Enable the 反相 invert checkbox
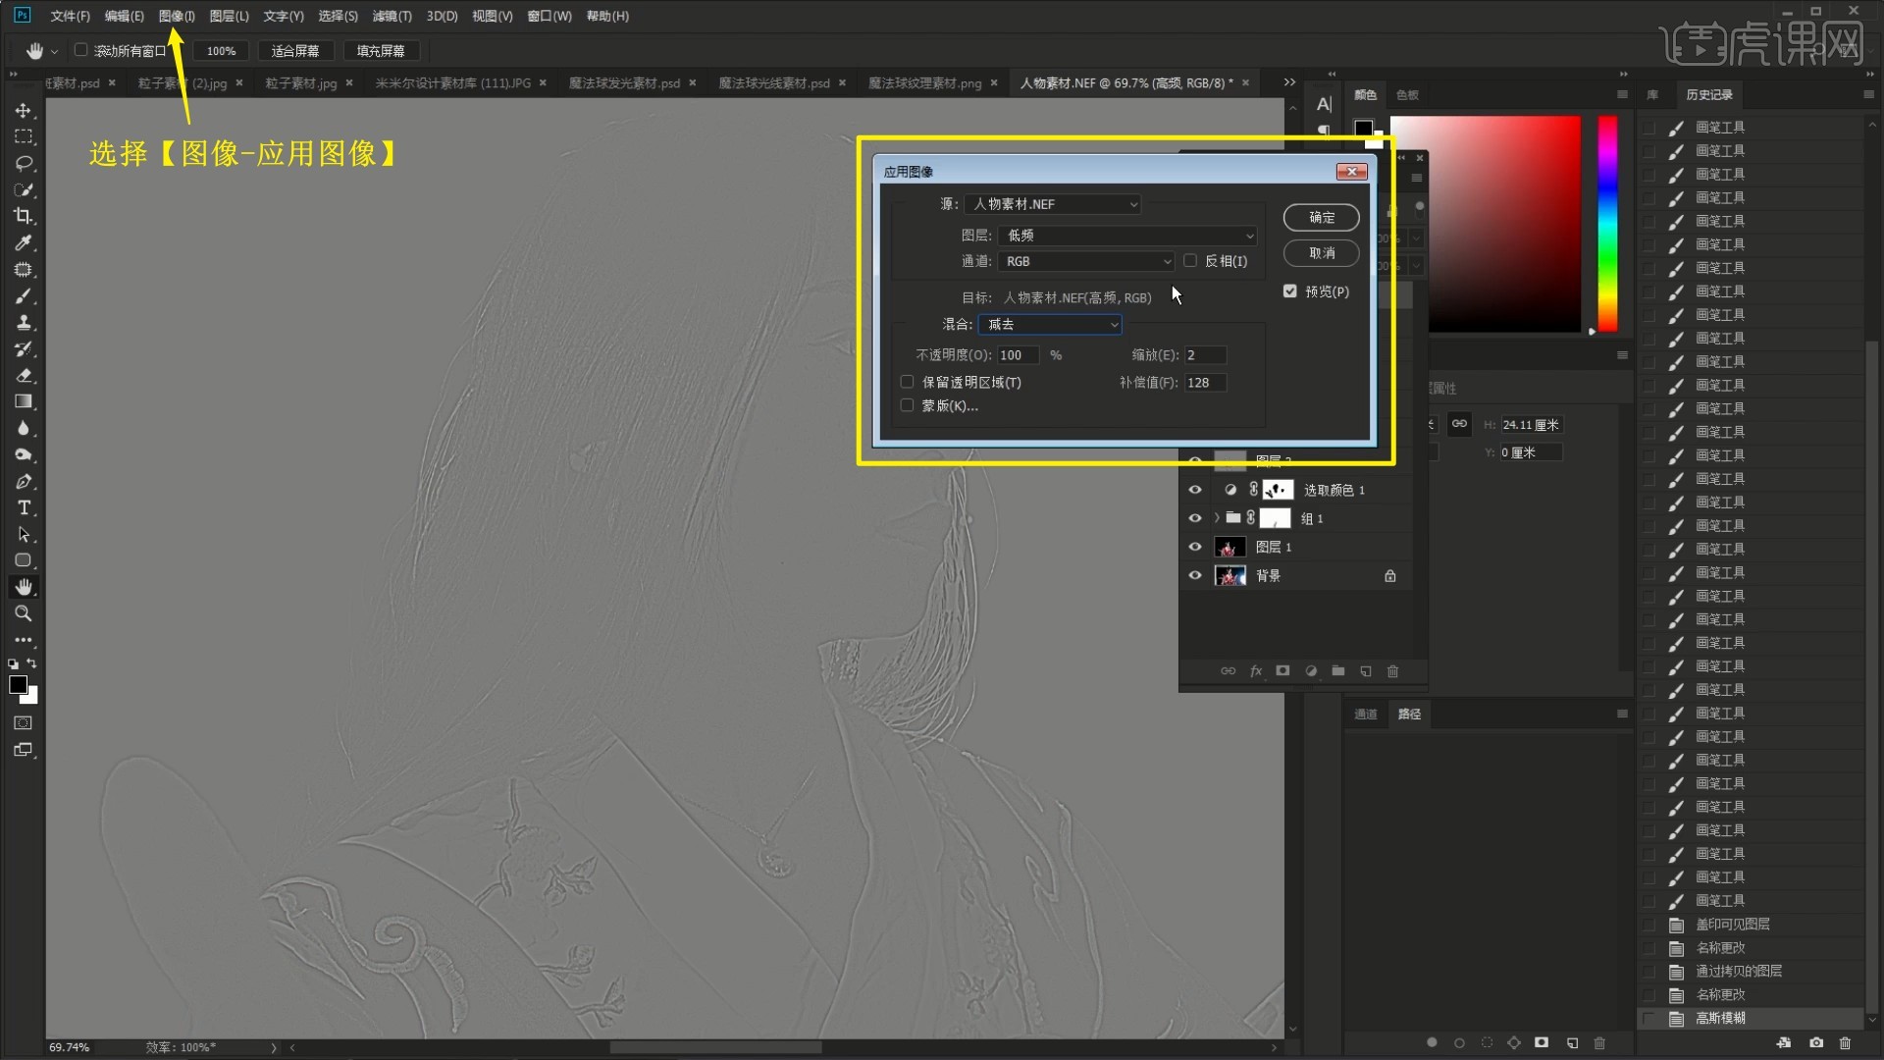 (1190, 261)
